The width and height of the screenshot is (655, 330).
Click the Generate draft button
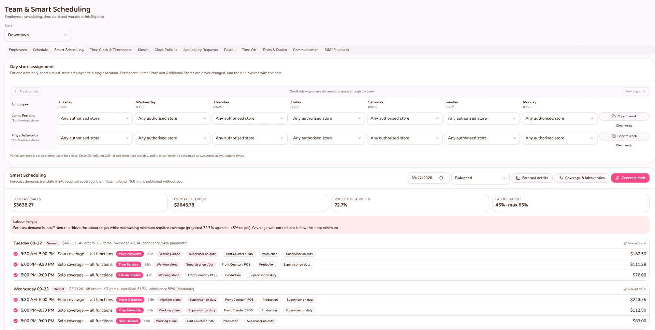tap(630, 178)
